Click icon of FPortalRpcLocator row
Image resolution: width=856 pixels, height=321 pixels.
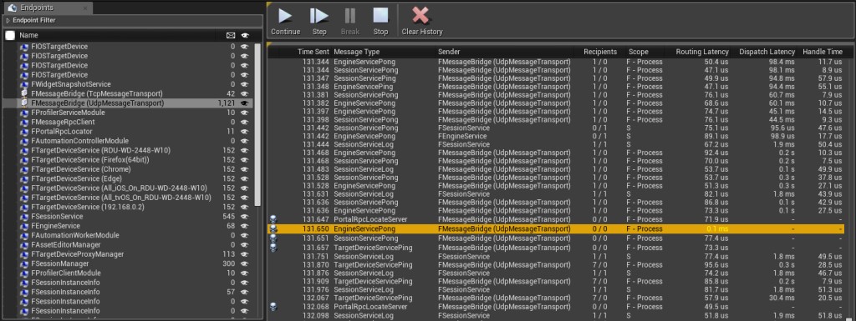pos(24,131)
